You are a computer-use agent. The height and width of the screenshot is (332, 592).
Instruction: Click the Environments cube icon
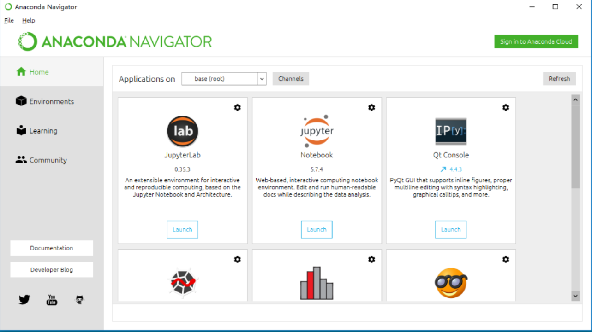tap(21, 101)
